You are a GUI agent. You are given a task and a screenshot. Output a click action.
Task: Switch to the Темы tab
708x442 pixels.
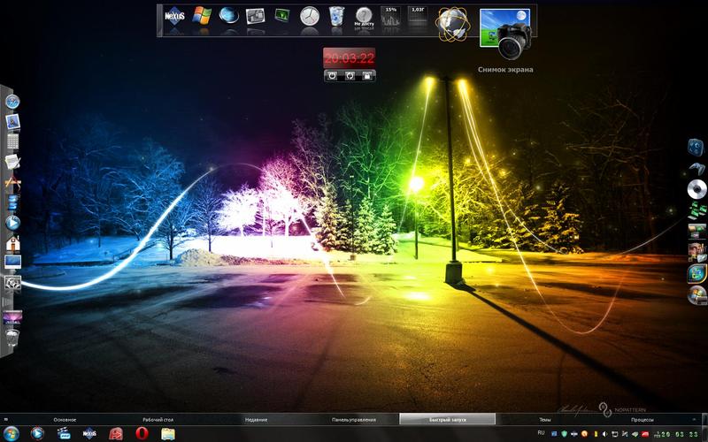(x=544, y=419)
